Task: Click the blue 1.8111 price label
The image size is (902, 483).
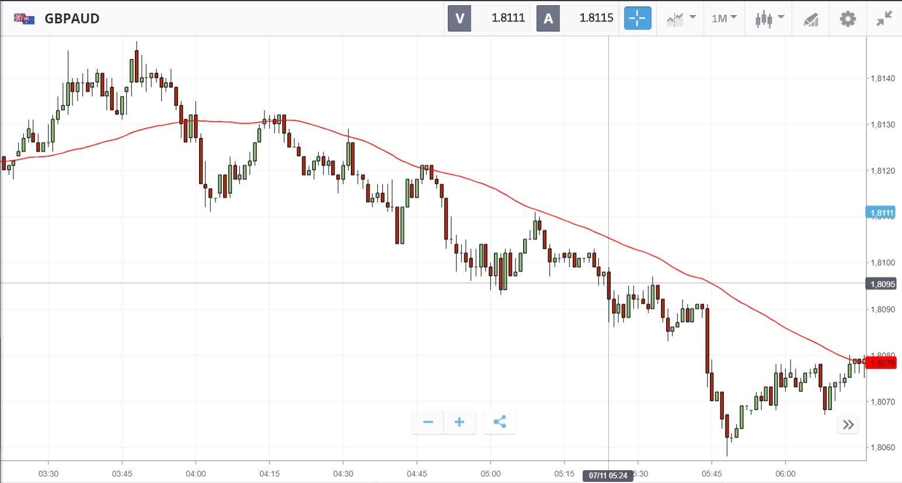Action: coord(882,213)
